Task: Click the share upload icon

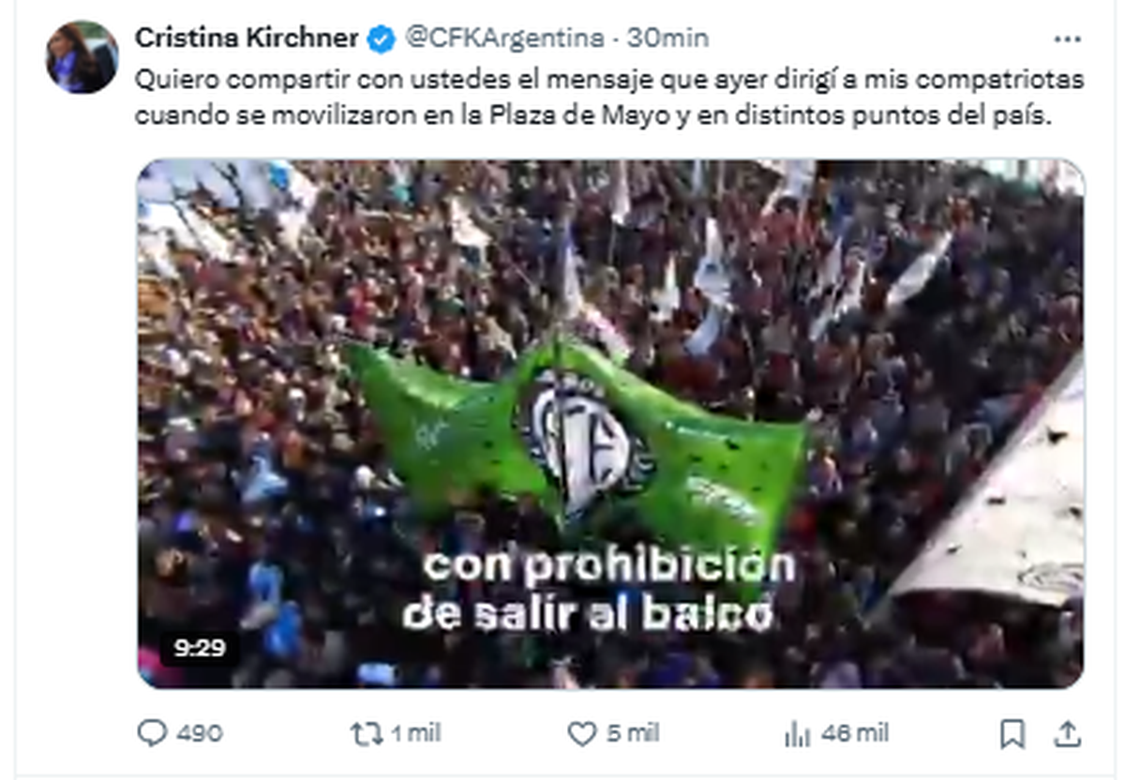Action: coord(1068,733)
